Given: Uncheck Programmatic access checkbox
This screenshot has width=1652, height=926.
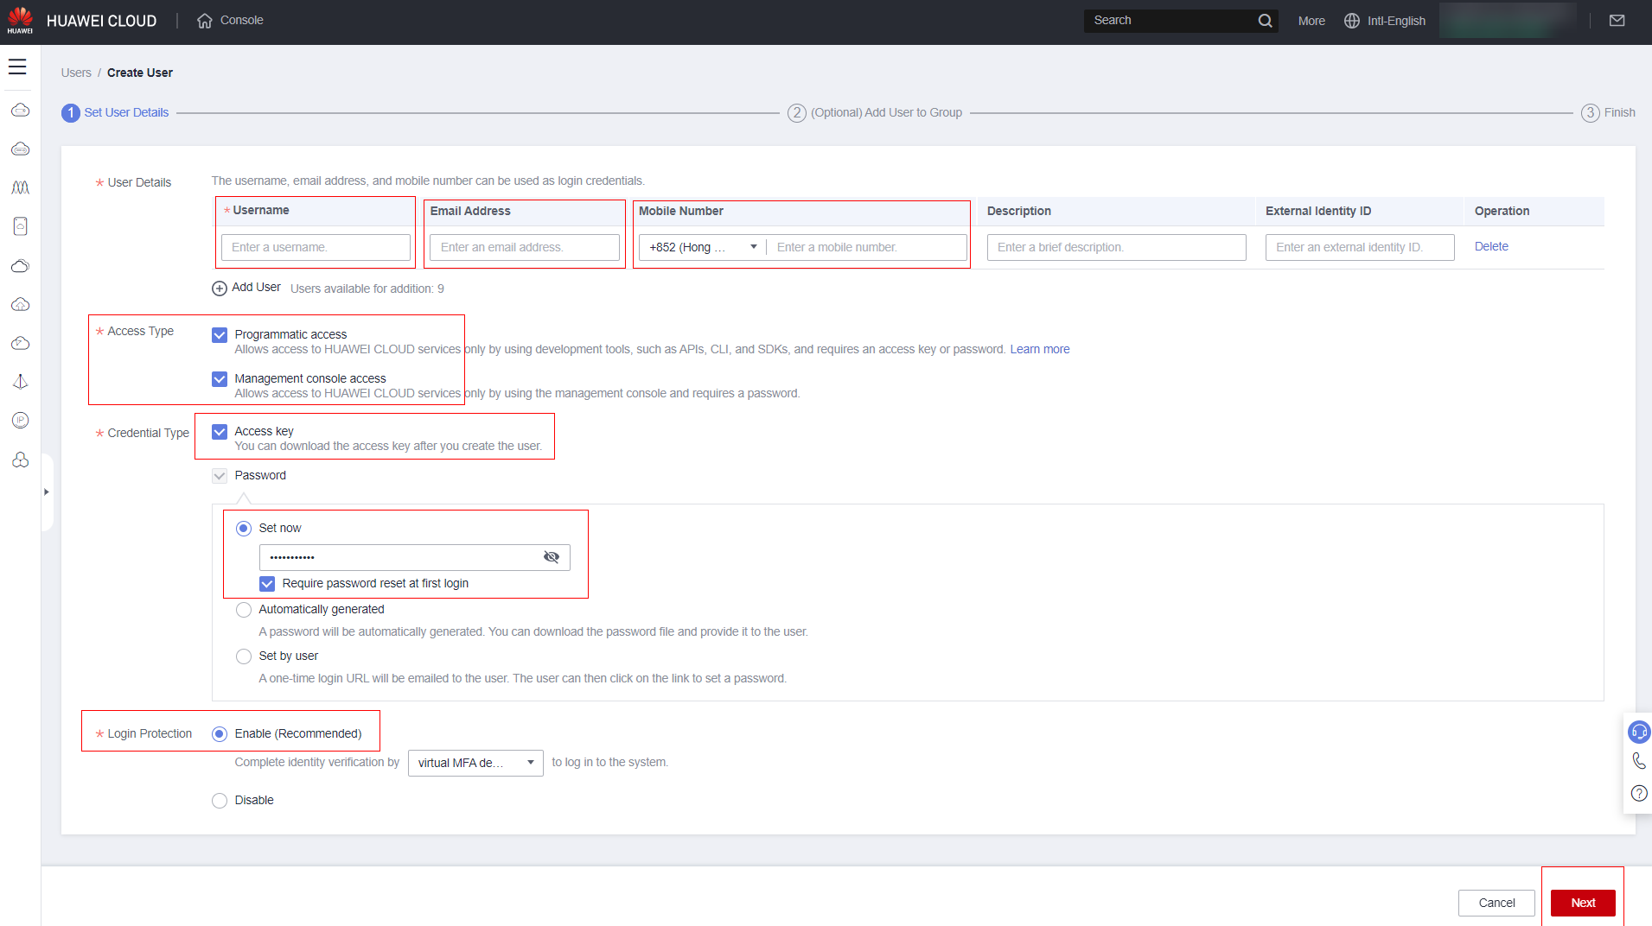Looking at the screenshot, I should click(x=220, y=335).
